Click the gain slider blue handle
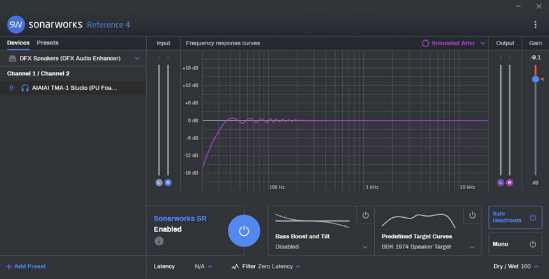This screenshot has height=279, width=549. coord(536,79)
